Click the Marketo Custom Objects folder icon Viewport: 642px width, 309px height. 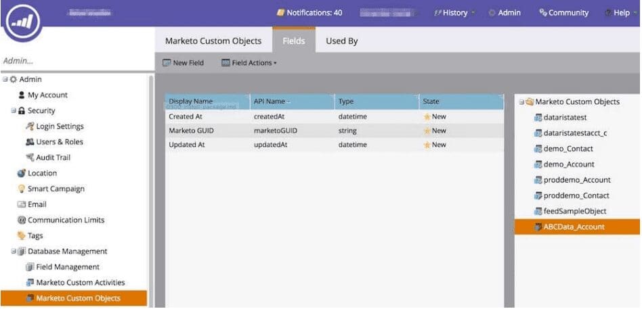(x=530, y=102)
